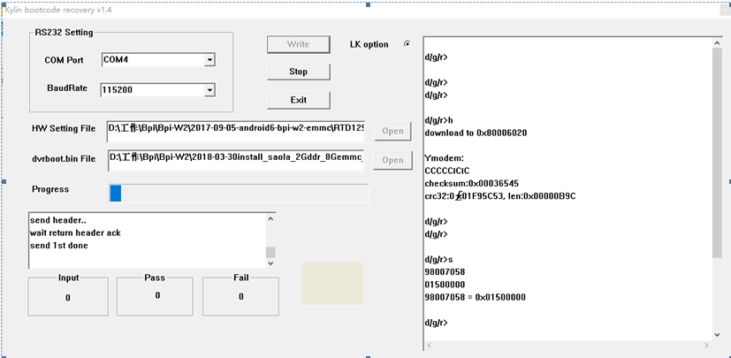Select the LK option radio button
The width and height of the screenshot is (731, 358).
coord(407,44)
